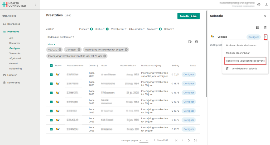Uncheck the second prestatie row checkbox

(x=51, y=84)
